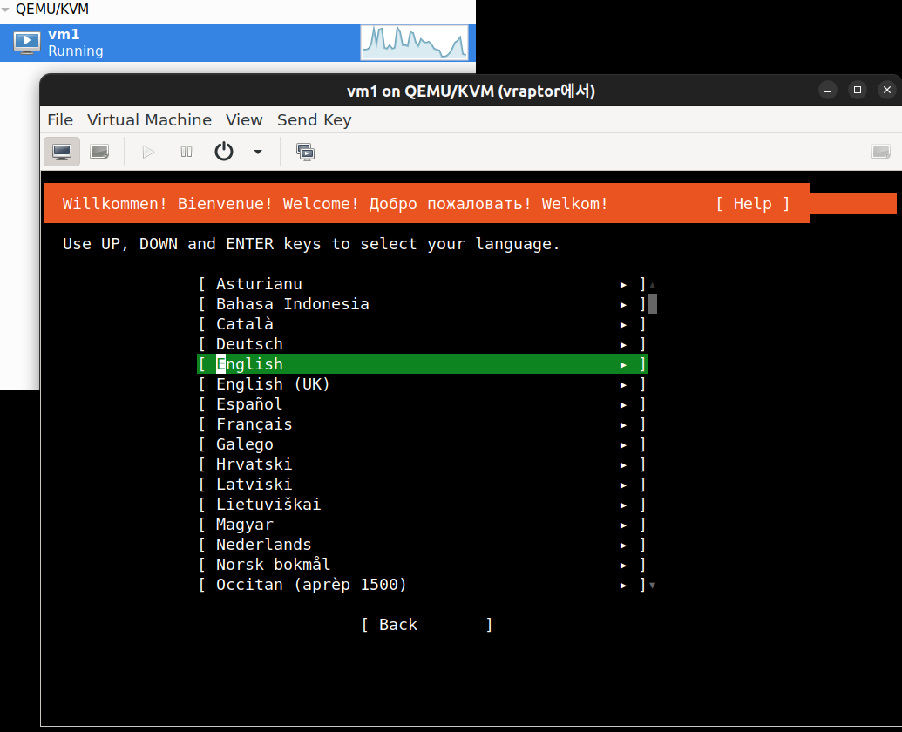Collapse the QEMU/KVM connection in Virtual Machine Manager
902x732 pixels.
tap(6, 10)
